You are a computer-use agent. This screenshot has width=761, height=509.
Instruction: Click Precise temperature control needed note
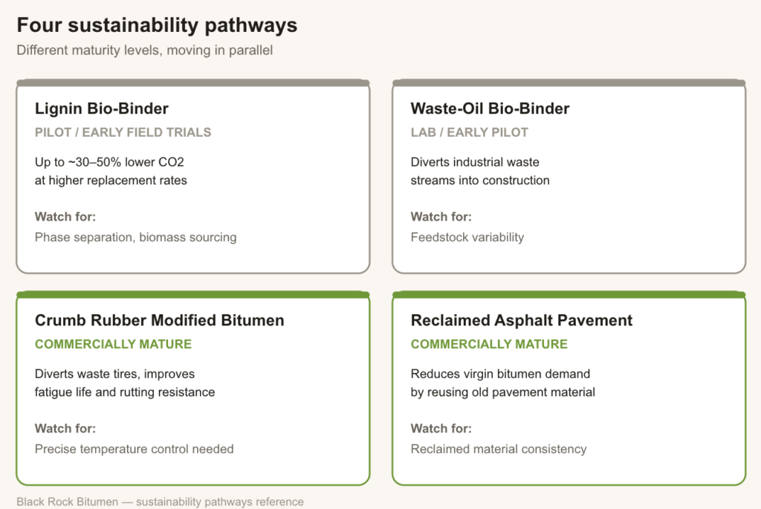click(x=134, y=449)
